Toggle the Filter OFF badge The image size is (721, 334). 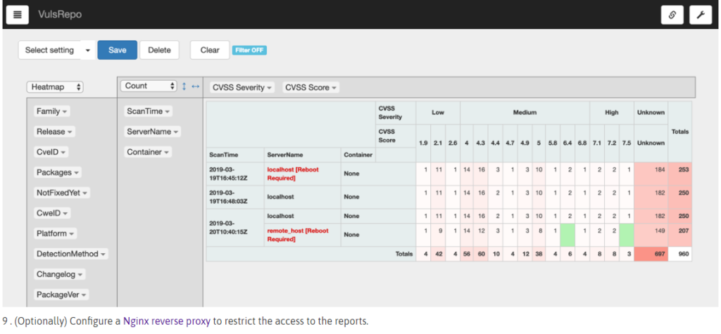click(249, 50)
